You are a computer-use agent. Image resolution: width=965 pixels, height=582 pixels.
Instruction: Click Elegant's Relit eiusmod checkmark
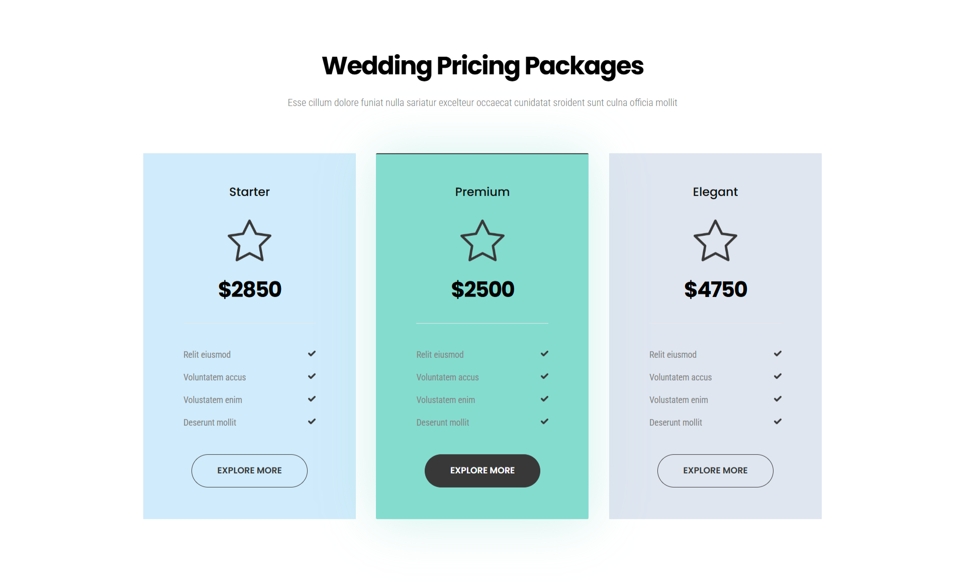tap(778, 354)
